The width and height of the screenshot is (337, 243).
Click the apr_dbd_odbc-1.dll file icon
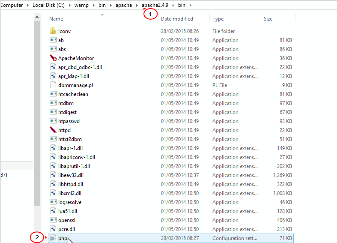click(x=53, y=67)
